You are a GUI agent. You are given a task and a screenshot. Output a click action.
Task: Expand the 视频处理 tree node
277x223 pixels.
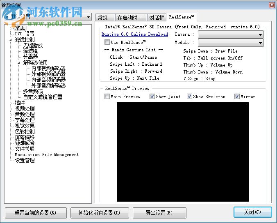11,109
